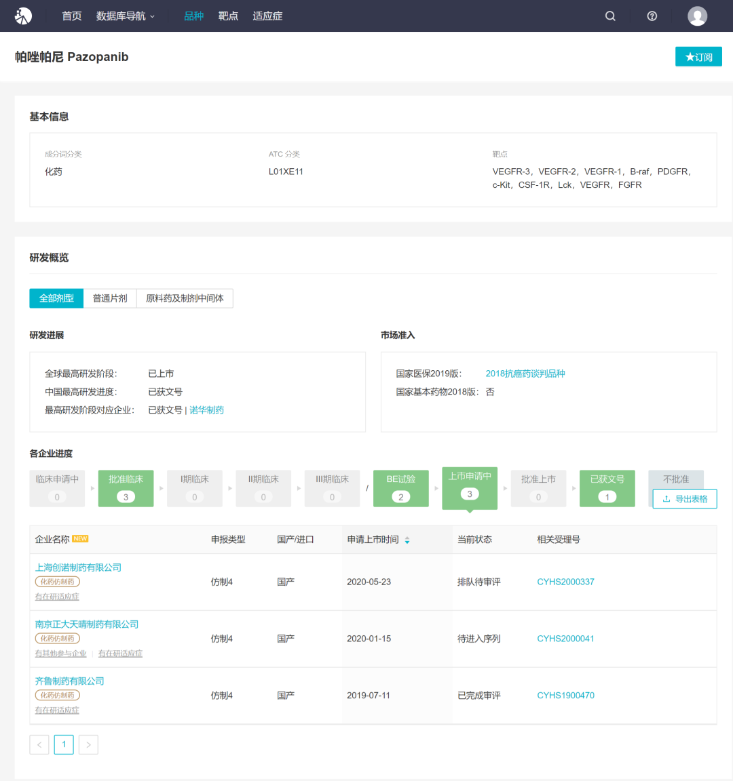The height and width of the screenshot is (781, 733).
Task: Select the 批准上市 stage box
Action: [538, 488]
